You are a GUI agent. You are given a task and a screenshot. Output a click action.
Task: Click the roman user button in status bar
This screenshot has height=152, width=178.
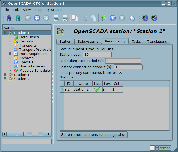pos(165,148)
